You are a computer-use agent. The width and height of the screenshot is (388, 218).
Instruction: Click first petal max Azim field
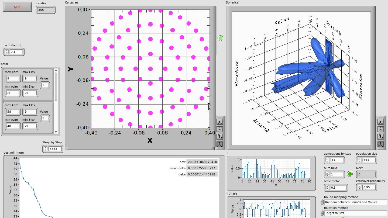click(12, 79)
